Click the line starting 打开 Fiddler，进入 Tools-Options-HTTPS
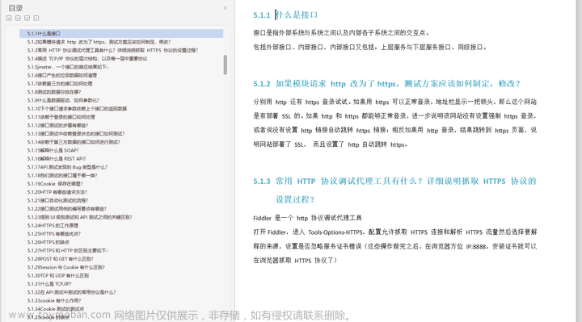The image size is (582, 322). (x=395, y=232)
